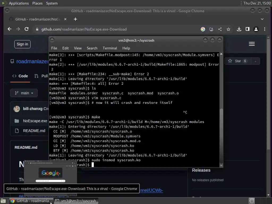Open the main branch dropdown

click(24, 93)
